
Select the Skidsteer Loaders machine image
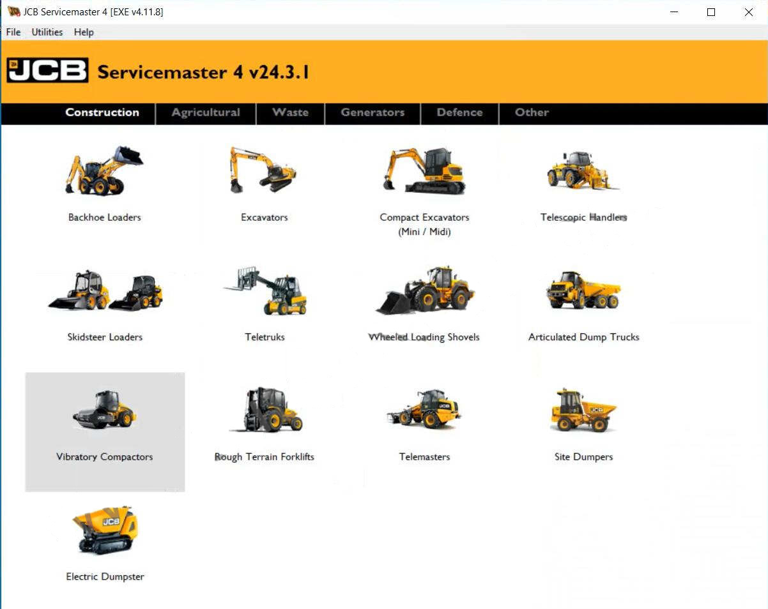pyautogui.click(x=105, y=290)
